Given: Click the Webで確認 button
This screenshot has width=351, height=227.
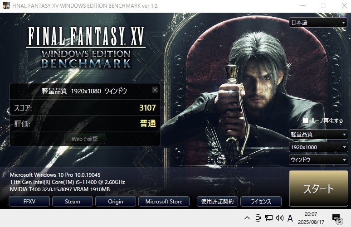Looking at the screenshot, I should (x=85, y=139).
